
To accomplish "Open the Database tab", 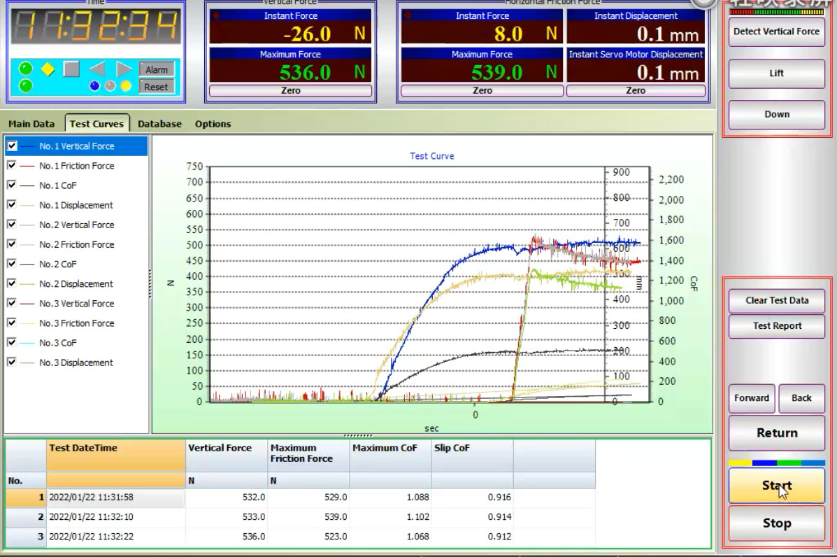I will click(x=159, y=124).
